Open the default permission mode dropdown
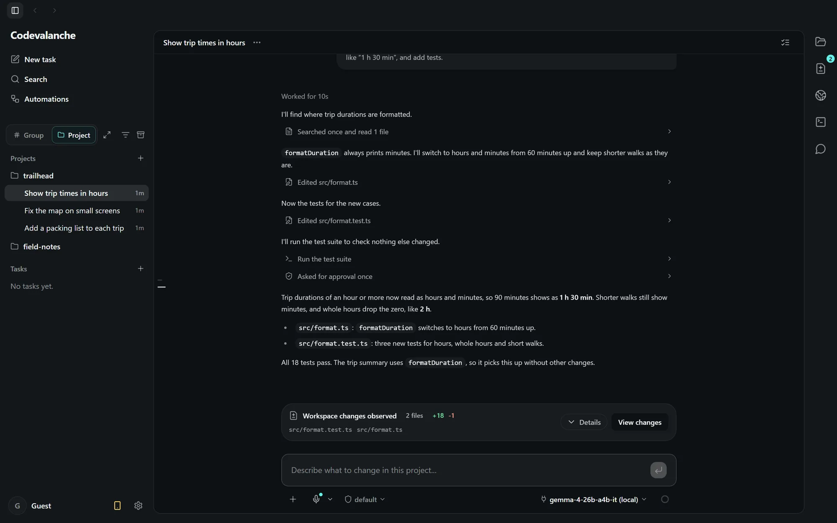Screen dimensions: 837x523 [x=365, y=499]
